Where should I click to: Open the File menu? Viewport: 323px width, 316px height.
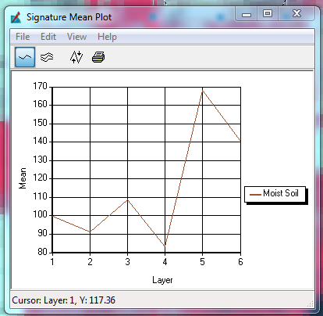pyautogui.click(x=23, y=37)
